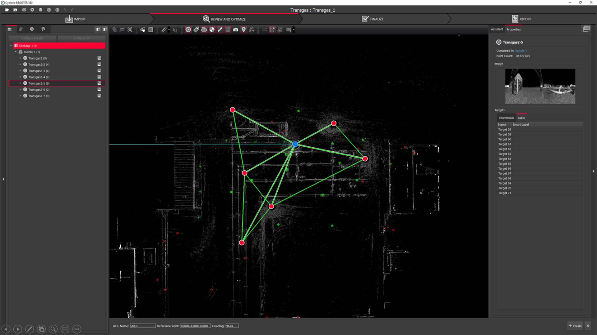Click the Heading input field

click(x=232, y=326)
